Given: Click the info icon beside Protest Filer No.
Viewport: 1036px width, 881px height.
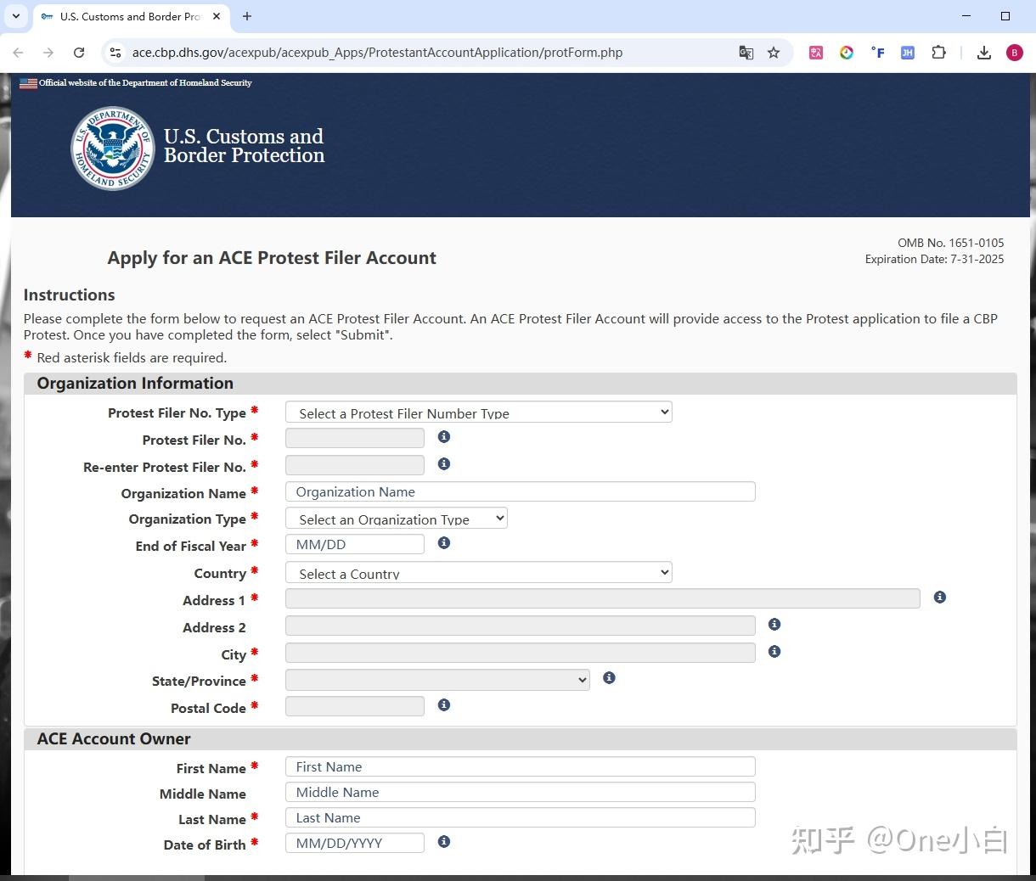Looking at the screenshot, I should click(443, 437).
